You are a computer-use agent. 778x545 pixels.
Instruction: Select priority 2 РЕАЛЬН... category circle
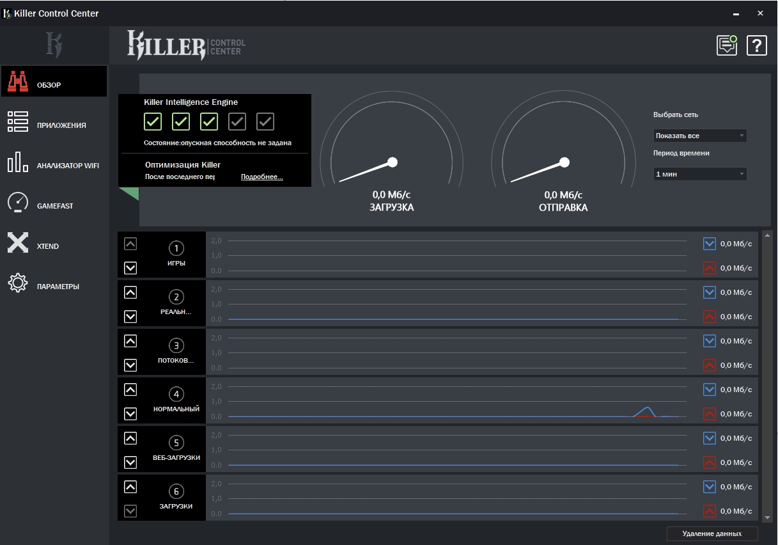(176, 297)
